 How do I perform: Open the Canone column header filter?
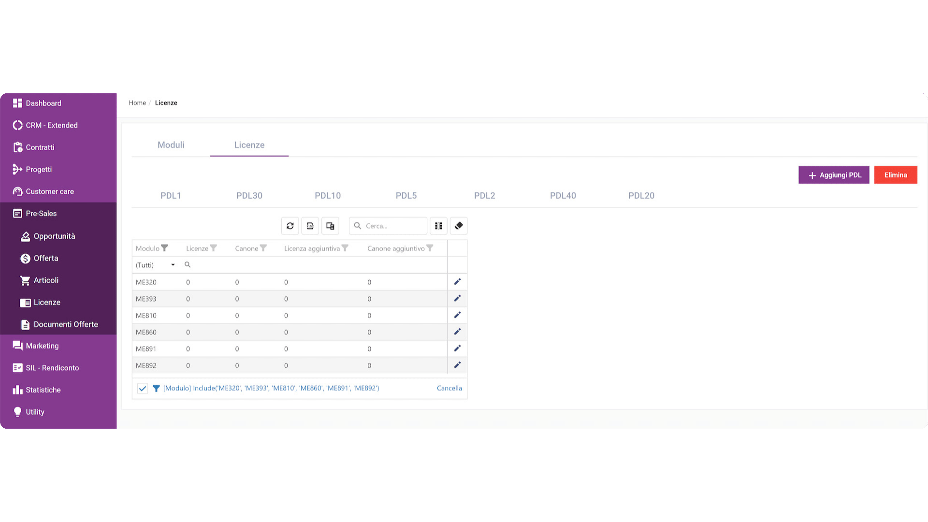(x=263, y=248)
